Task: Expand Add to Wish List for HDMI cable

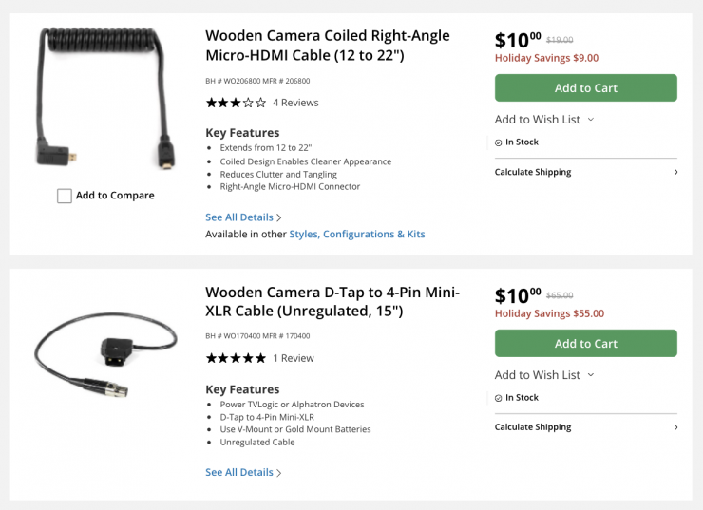Action: (544, 120)
